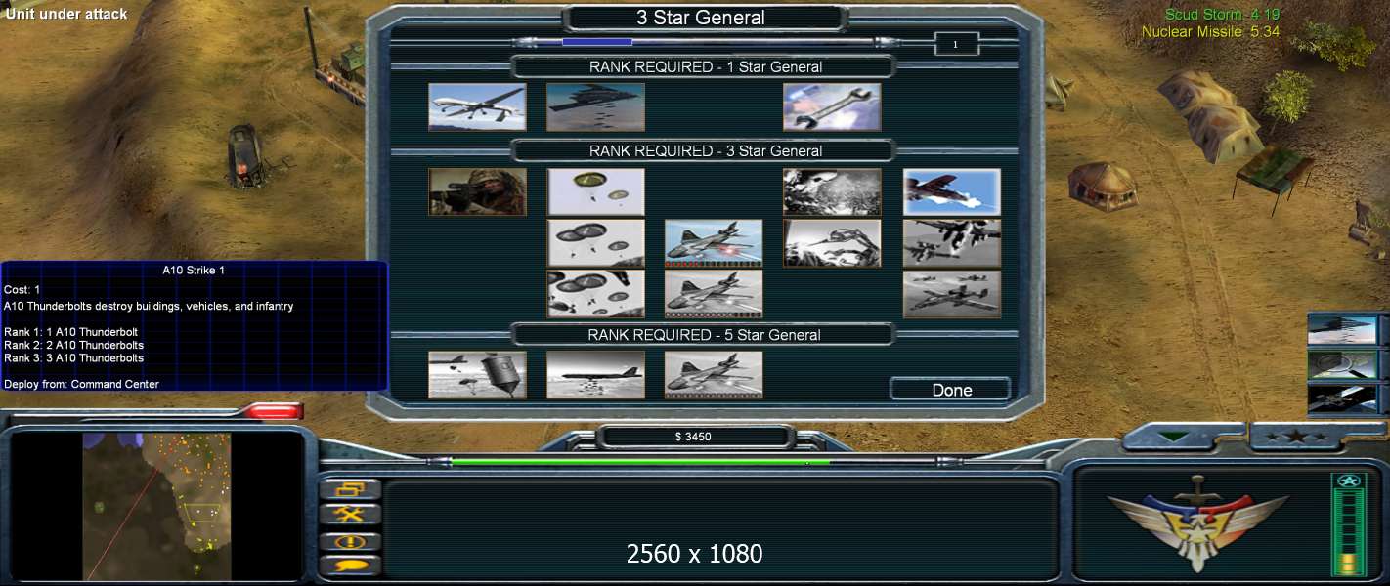The image size is (1390, 586).
Task: Pick the grayscale bombed terrain power icon
Action: 832,191
